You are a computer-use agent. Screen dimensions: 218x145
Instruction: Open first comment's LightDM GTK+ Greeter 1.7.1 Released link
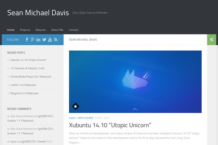pyautogui.click(x=31, y=119)
